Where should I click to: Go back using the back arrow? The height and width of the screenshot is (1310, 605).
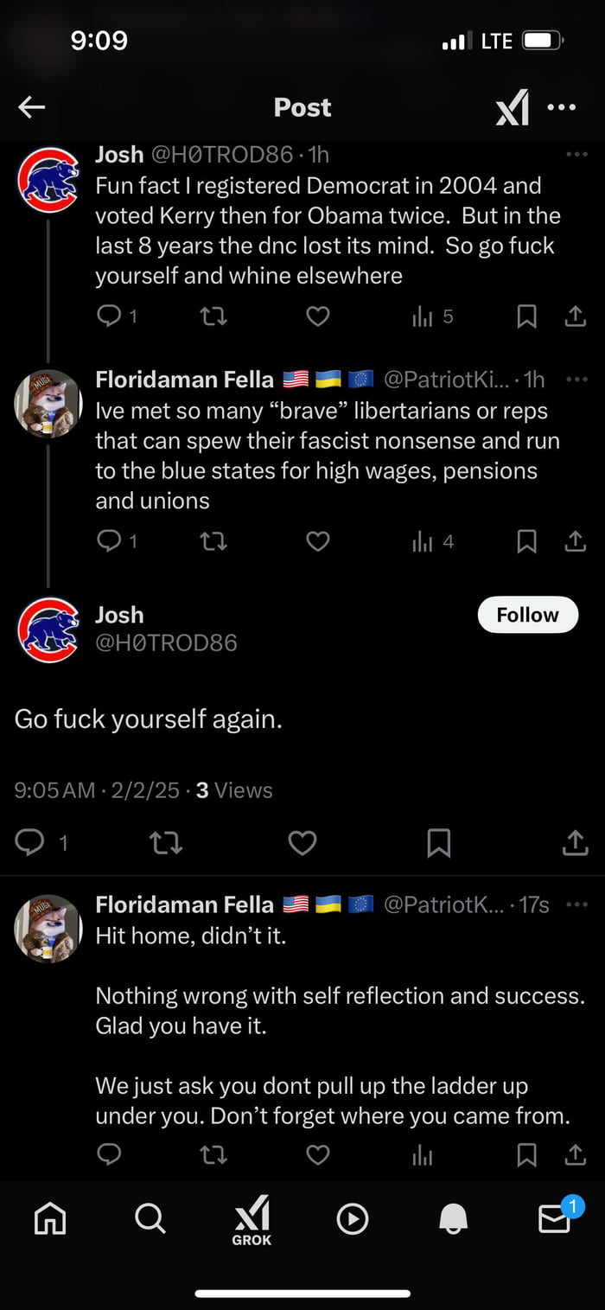click(31, 106)
